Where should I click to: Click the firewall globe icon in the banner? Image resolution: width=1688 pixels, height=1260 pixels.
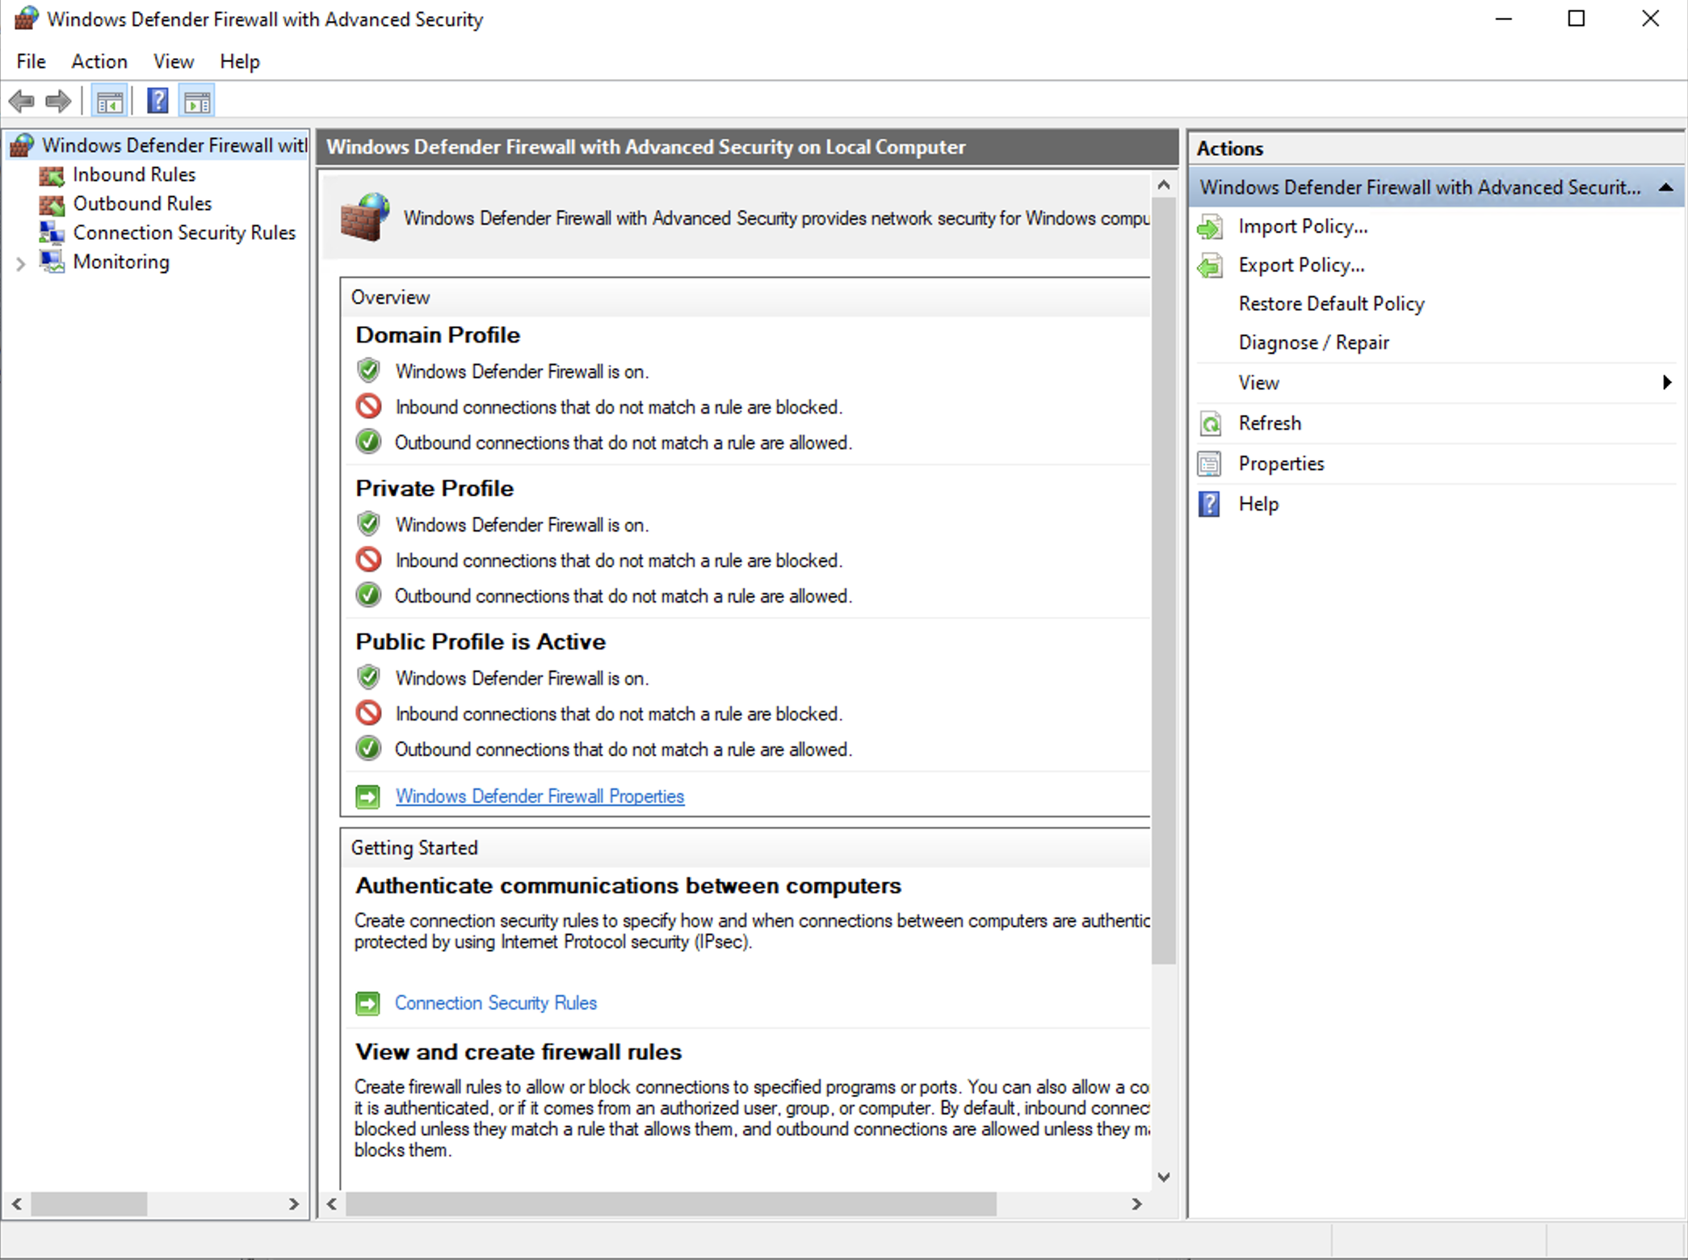365,217
